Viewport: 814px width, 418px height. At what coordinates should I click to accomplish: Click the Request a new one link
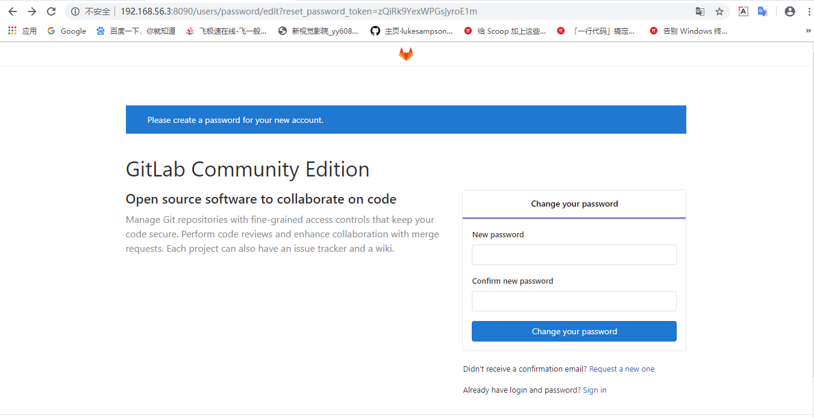622,369
